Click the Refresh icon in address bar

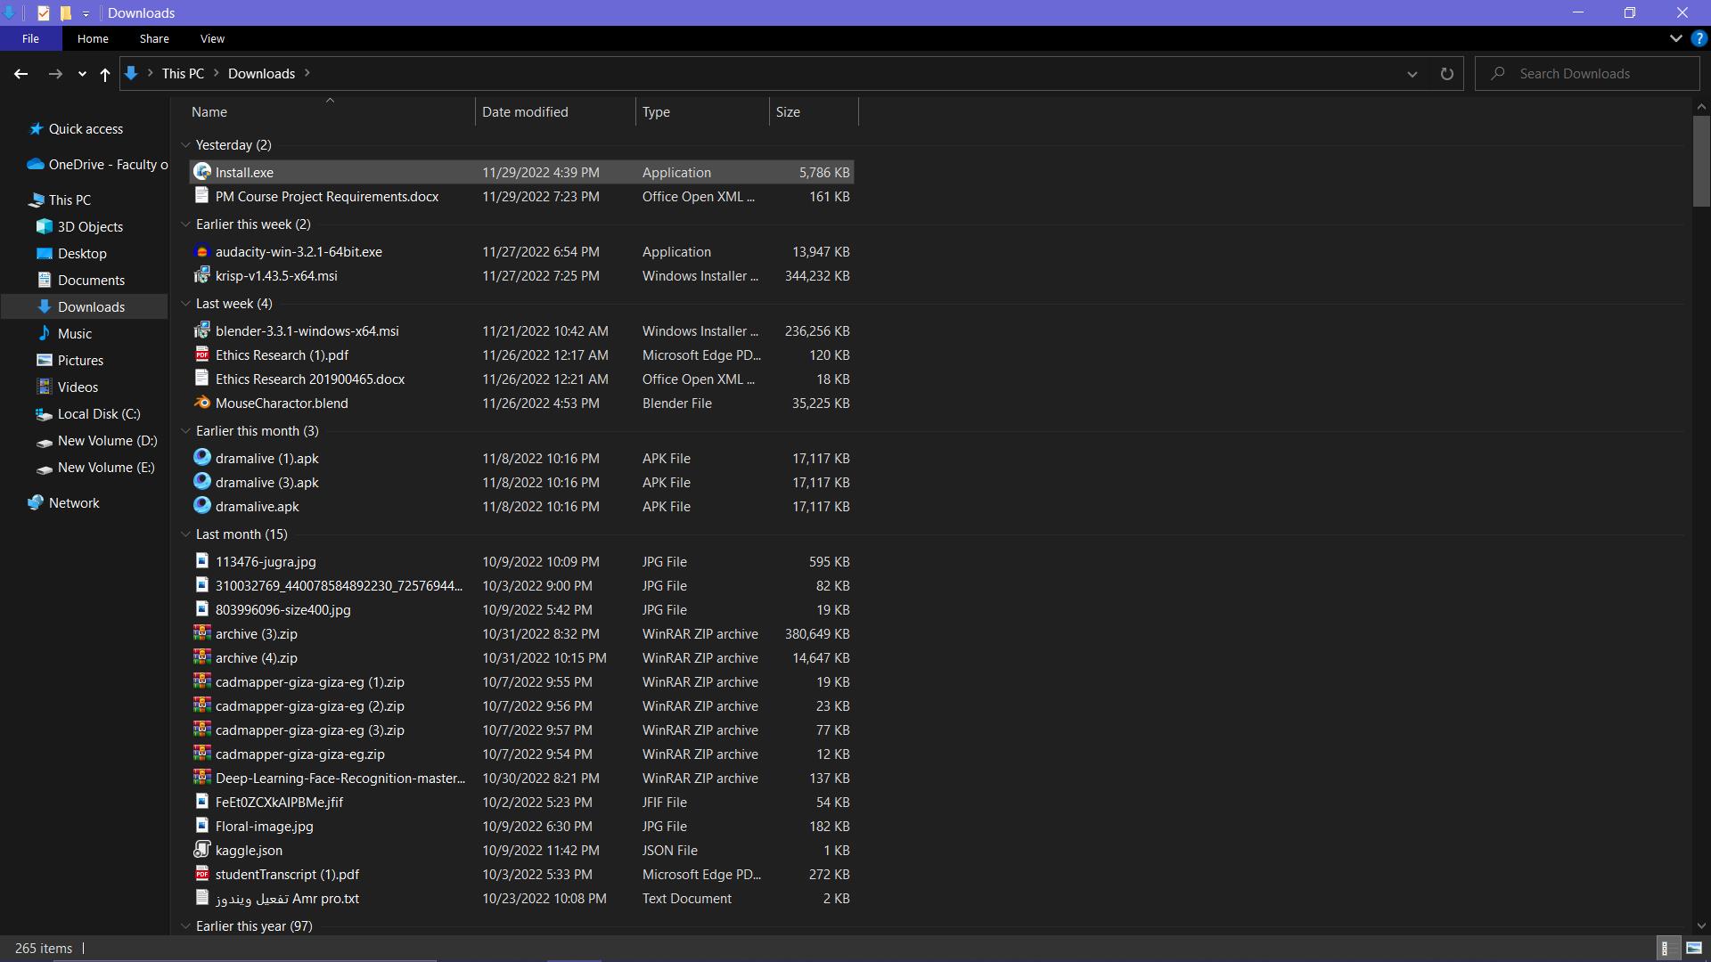click(x=1446, y=74)
